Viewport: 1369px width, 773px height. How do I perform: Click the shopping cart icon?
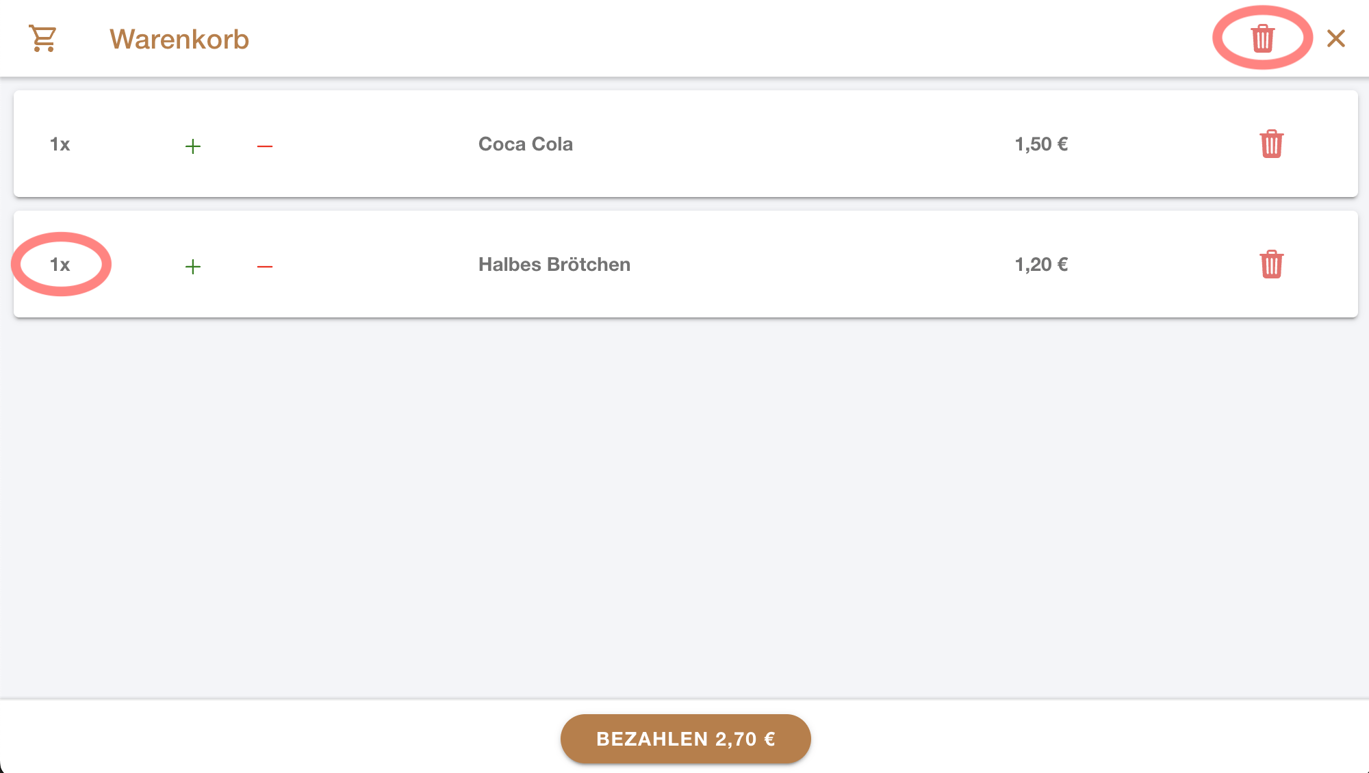click(43, 38)
